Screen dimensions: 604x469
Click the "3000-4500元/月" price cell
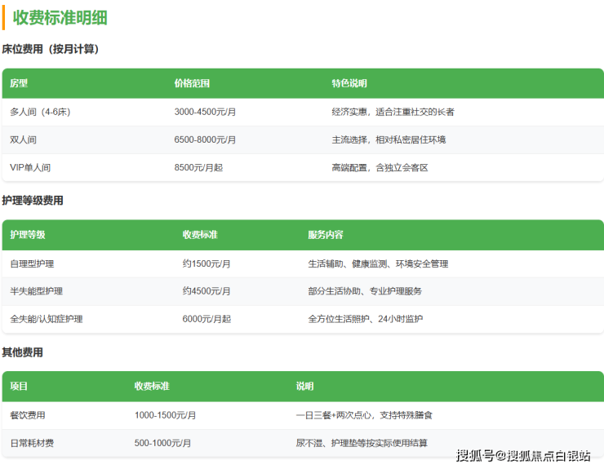click(205, 112)
